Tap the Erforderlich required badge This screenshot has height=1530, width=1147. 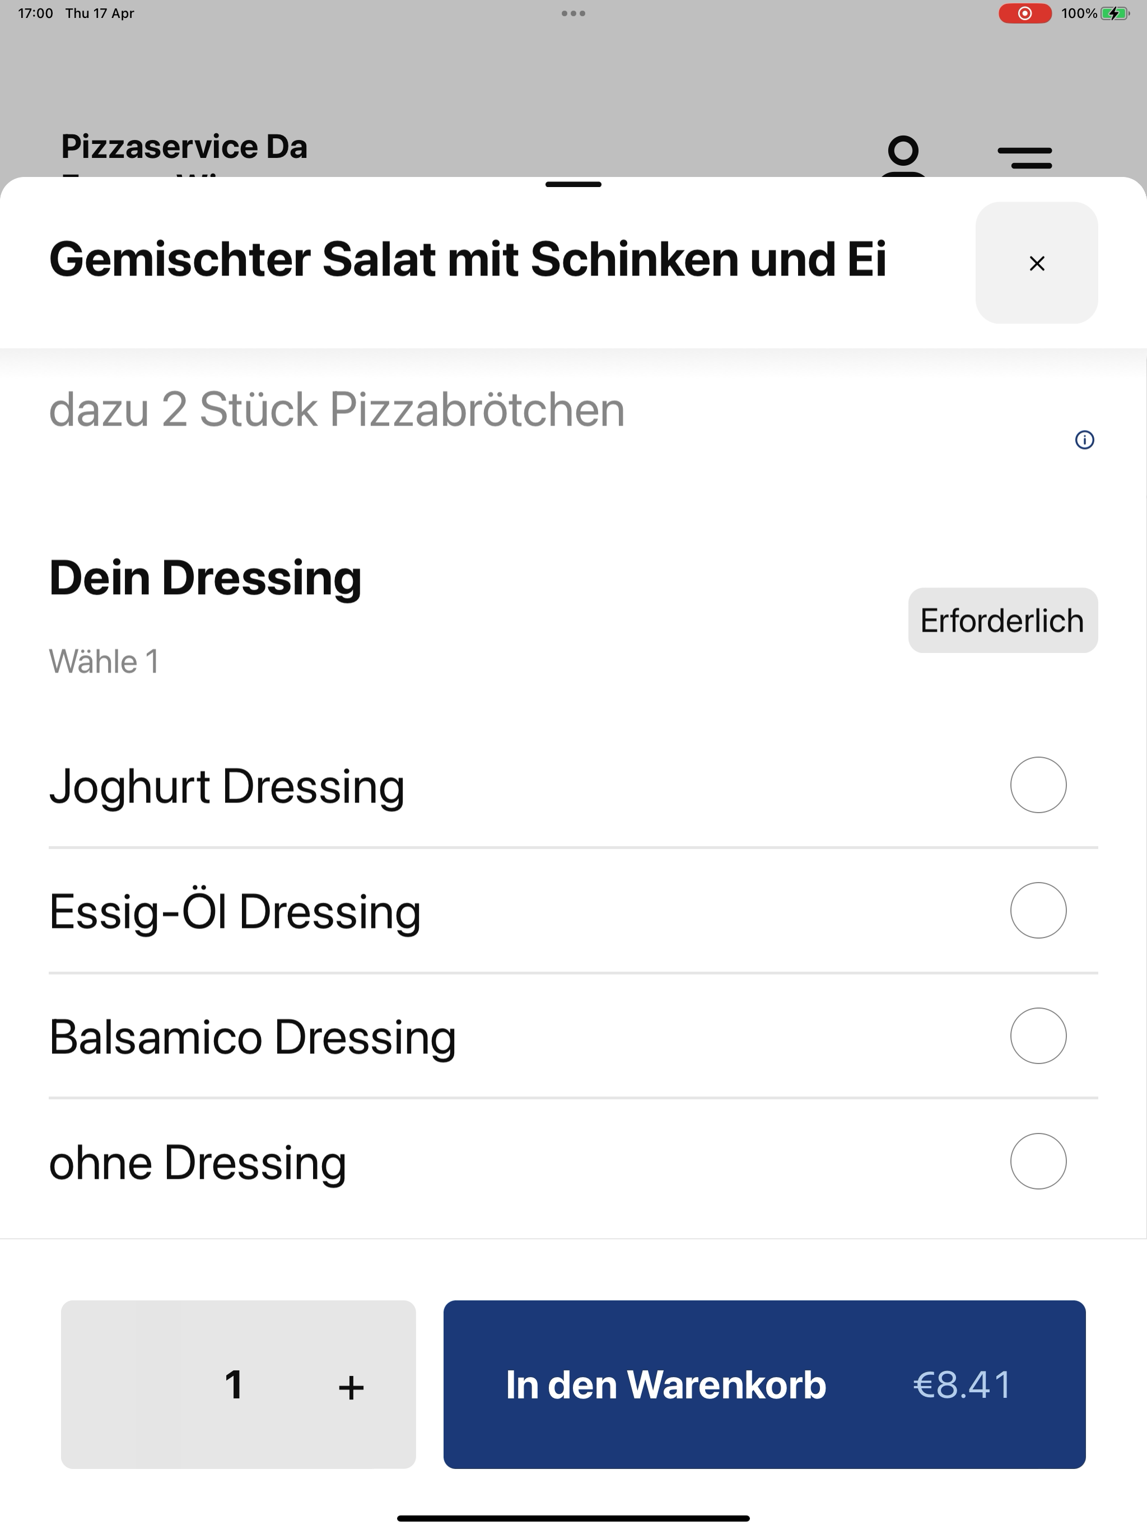pos(1002,621)
